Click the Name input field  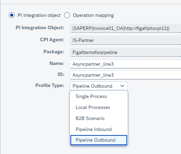[125, 64]
